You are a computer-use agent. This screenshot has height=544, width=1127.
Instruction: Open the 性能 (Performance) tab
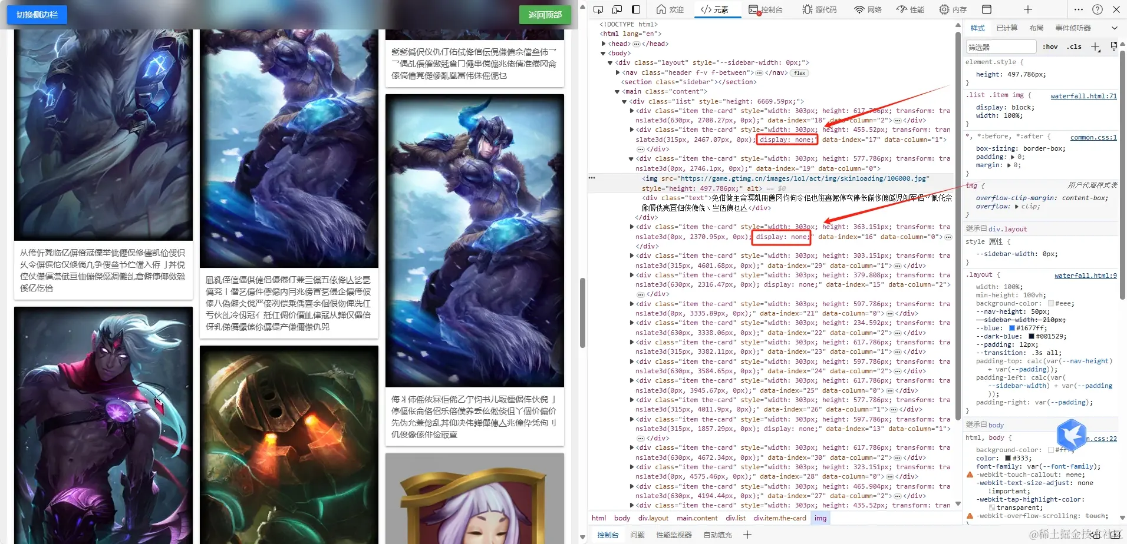(910, 9)
